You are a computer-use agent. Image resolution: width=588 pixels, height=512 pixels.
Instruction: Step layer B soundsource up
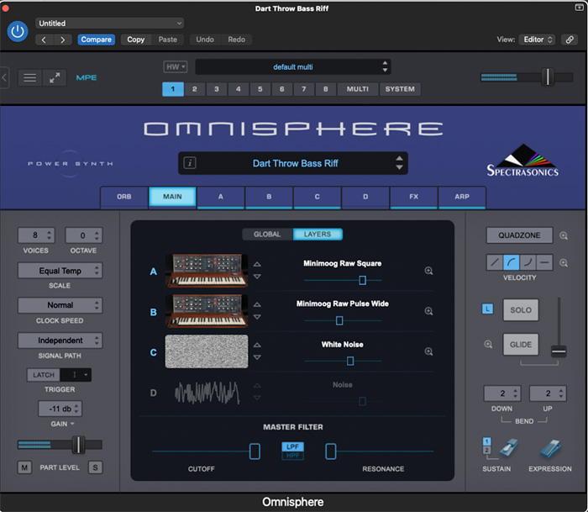click(257, 305)
